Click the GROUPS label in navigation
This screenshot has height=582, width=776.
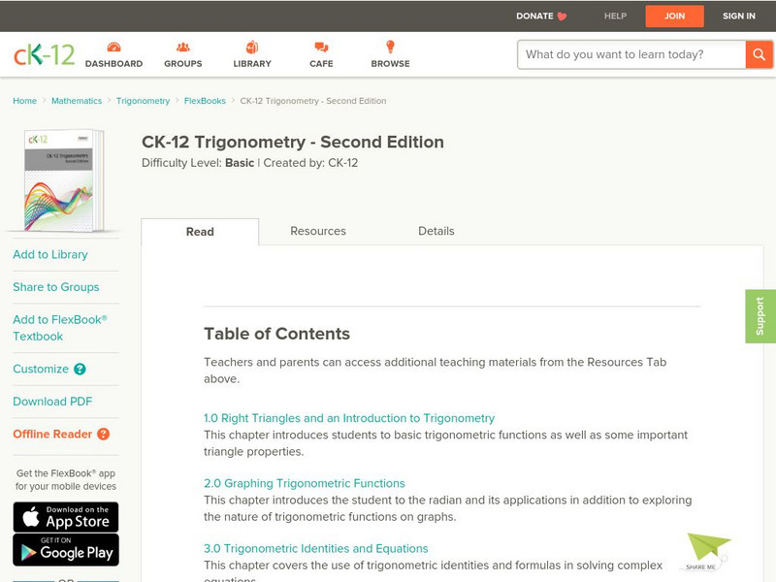click(183, 64)
